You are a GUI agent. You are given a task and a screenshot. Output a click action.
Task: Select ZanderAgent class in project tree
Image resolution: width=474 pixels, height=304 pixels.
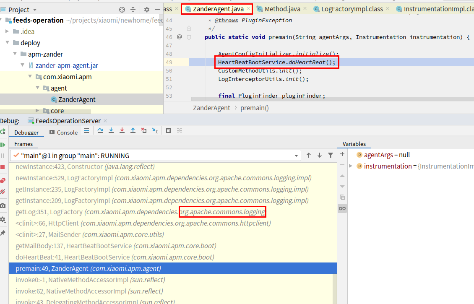tap(76, 99)
